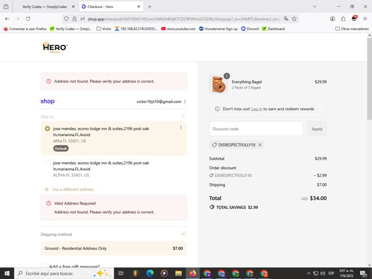This screenshot has width=372, height=279.
Task: Click the Windows taskbar search box
Action: pos(64,273)
